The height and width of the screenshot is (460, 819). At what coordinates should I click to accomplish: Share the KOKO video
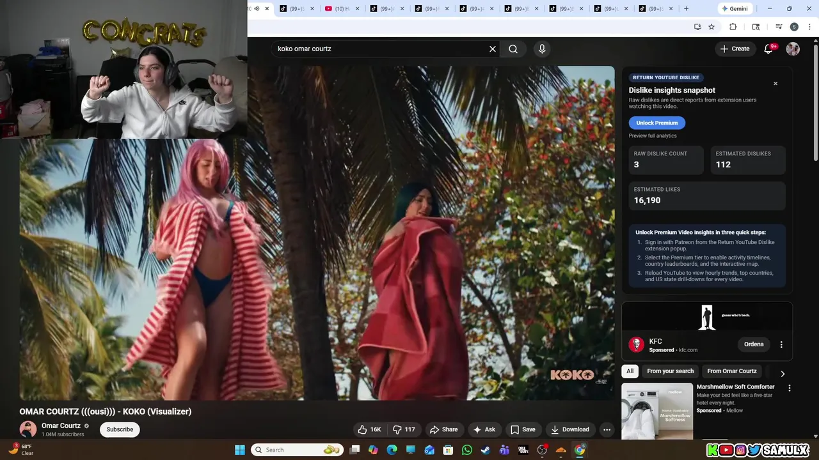pyautogui.click(x=443, y=429)
